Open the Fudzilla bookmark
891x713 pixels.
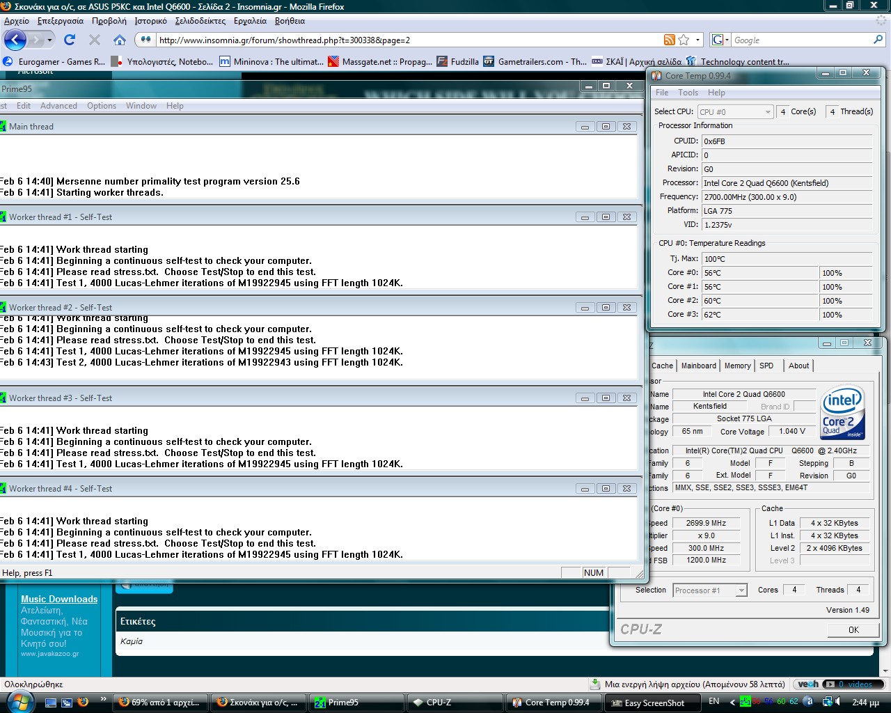[458, 61]
